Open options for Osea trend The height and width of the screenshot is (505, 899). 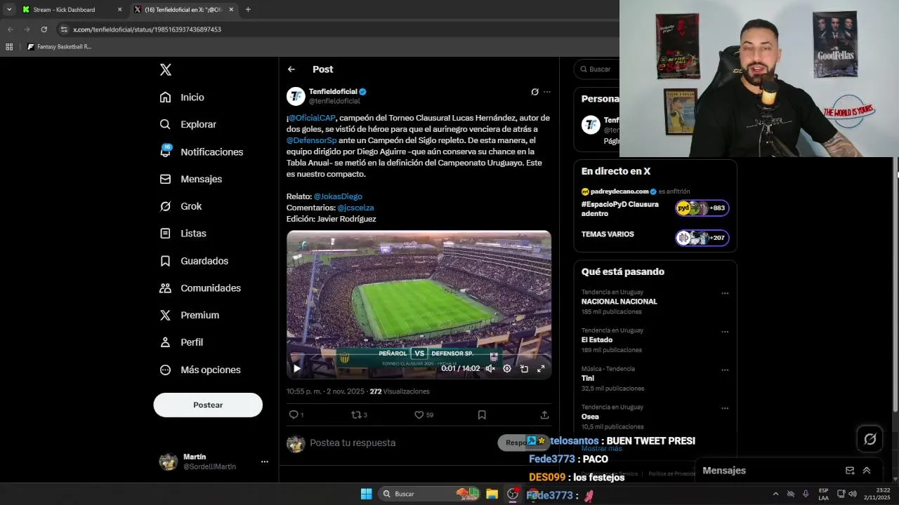725,408
